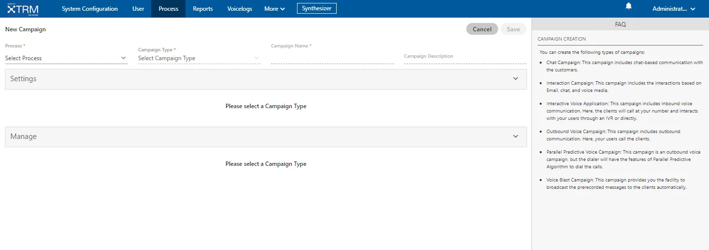Image resolution: width=709 pixels, height=250 pixels.
Task: Open the Reports tab
Action: click(203, 9)
